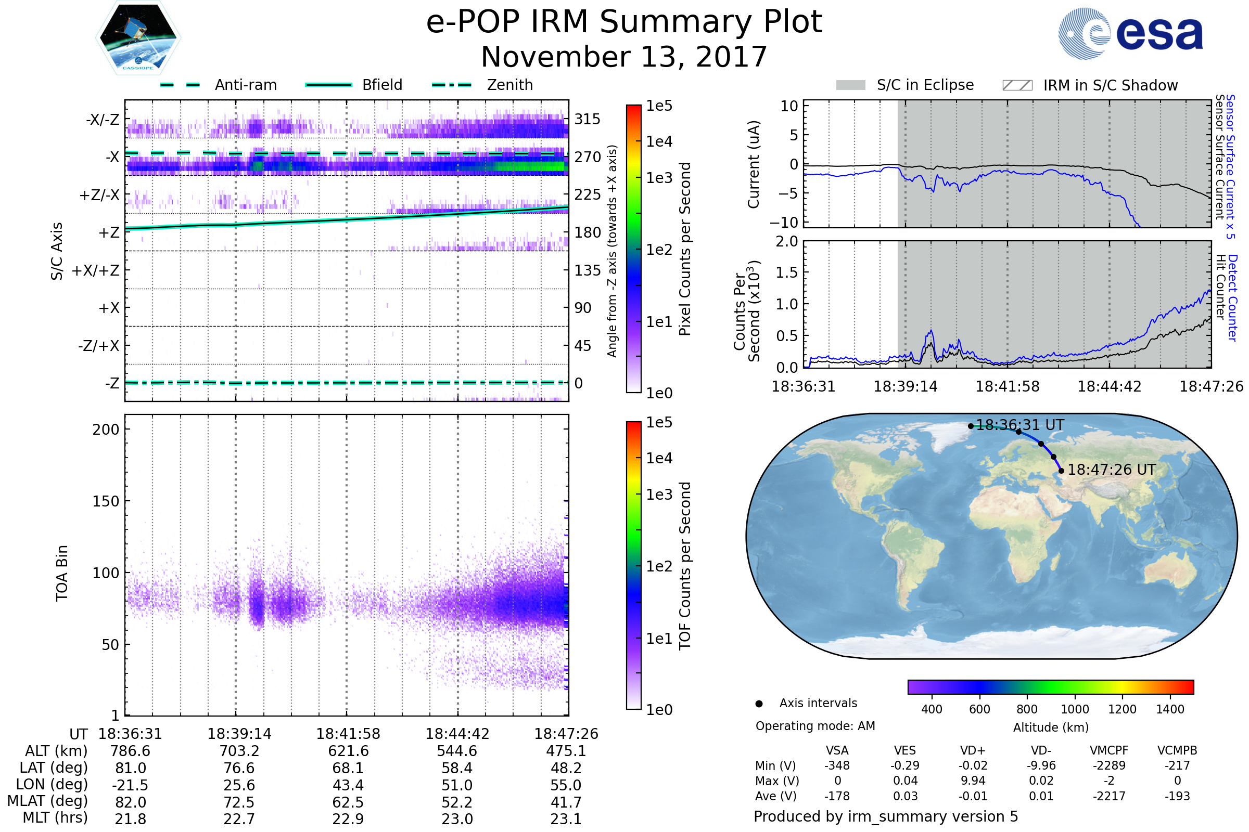The image size is (1249, 832).
Task: Click the Altitude (km) horizontal colorbar
Action: point(1050,686)
